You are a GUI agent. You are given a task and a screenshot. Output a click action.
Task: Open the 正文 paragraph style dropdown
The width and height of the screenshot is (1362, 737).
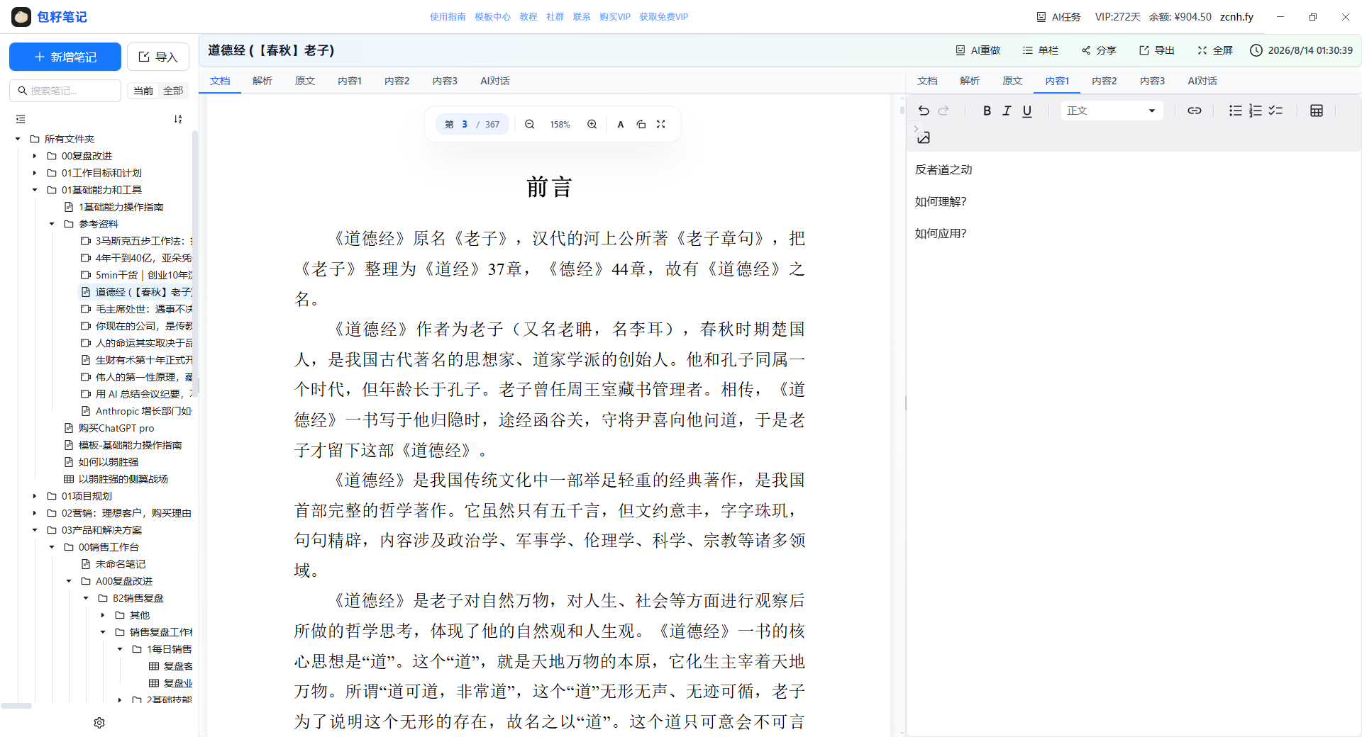pyautogui.click(x=1112, y=111)
